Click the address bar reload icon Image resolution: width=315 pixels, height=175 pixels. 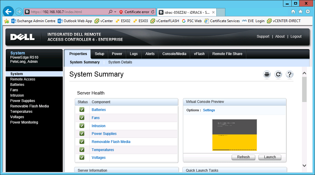pyautogui.click(x=153, y=12)
